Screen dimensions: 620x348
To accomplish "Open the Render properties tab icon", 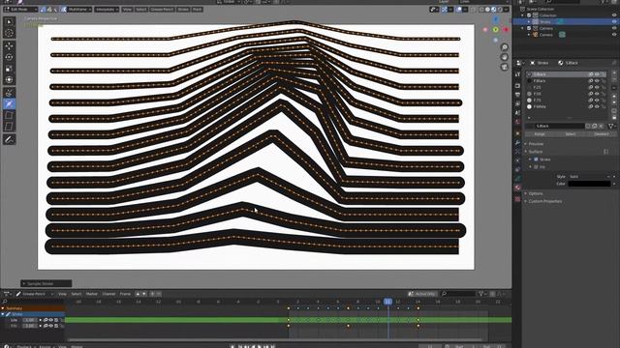I will 517,85.
